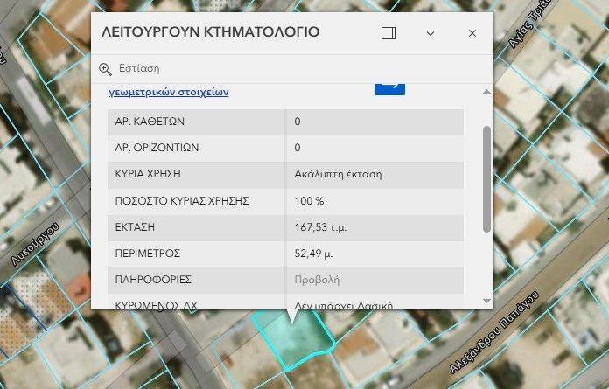609x389 pixels.
Task: Click the popup vertical scrollbar thumb
Action: (486, 179)
